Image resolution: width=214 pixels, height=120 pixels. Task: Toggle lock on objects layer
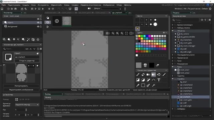41,23
